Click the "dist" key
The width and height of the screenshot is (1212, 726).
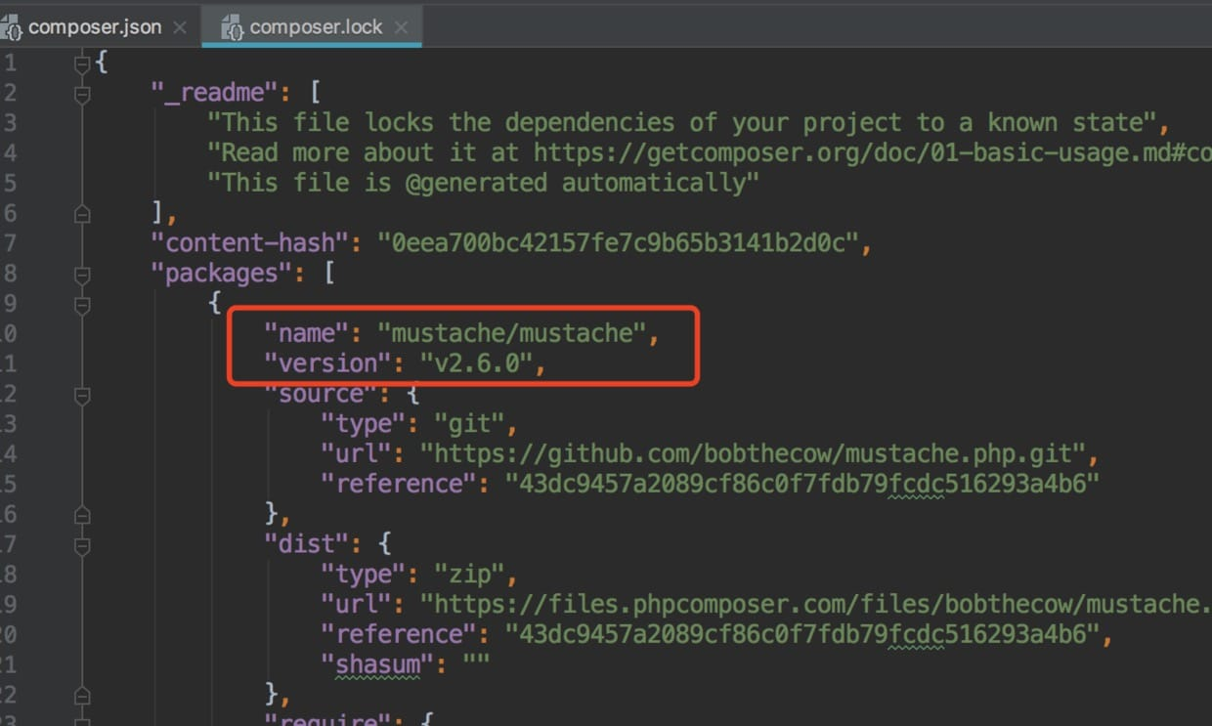click(x=307, y=544)
